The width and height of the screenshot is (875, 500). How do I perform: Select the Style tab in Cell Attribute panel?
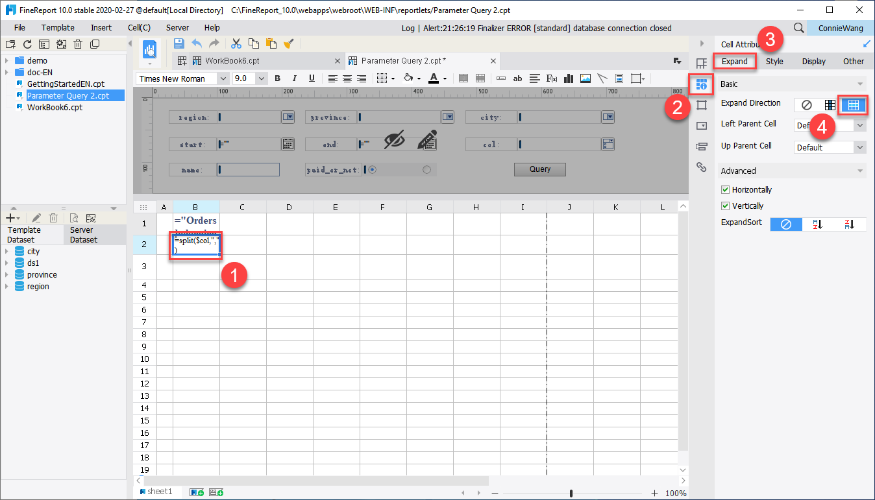click(774, 61)
